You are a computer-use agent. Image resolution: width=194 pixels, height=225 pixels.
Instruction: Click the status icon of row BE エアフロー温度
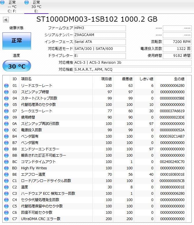6,175
